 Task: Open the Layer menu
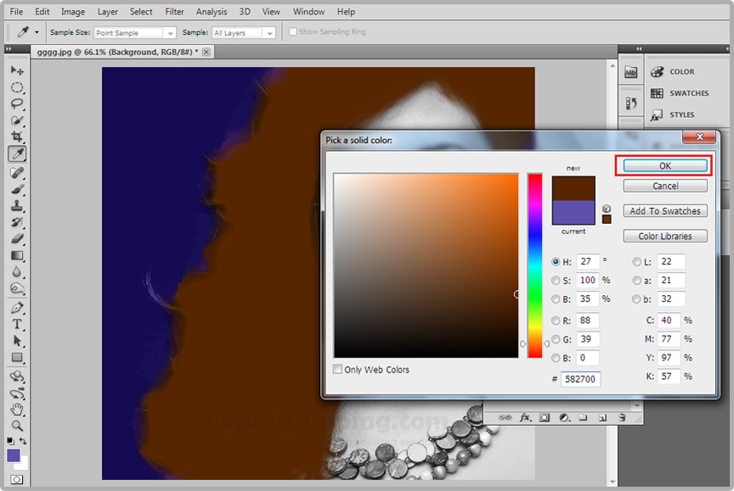[108, 12]
